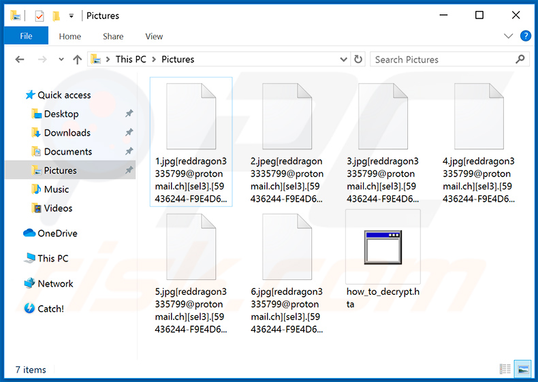
Task: Switch to large icons view in status bar
Action: pos(523,369)
